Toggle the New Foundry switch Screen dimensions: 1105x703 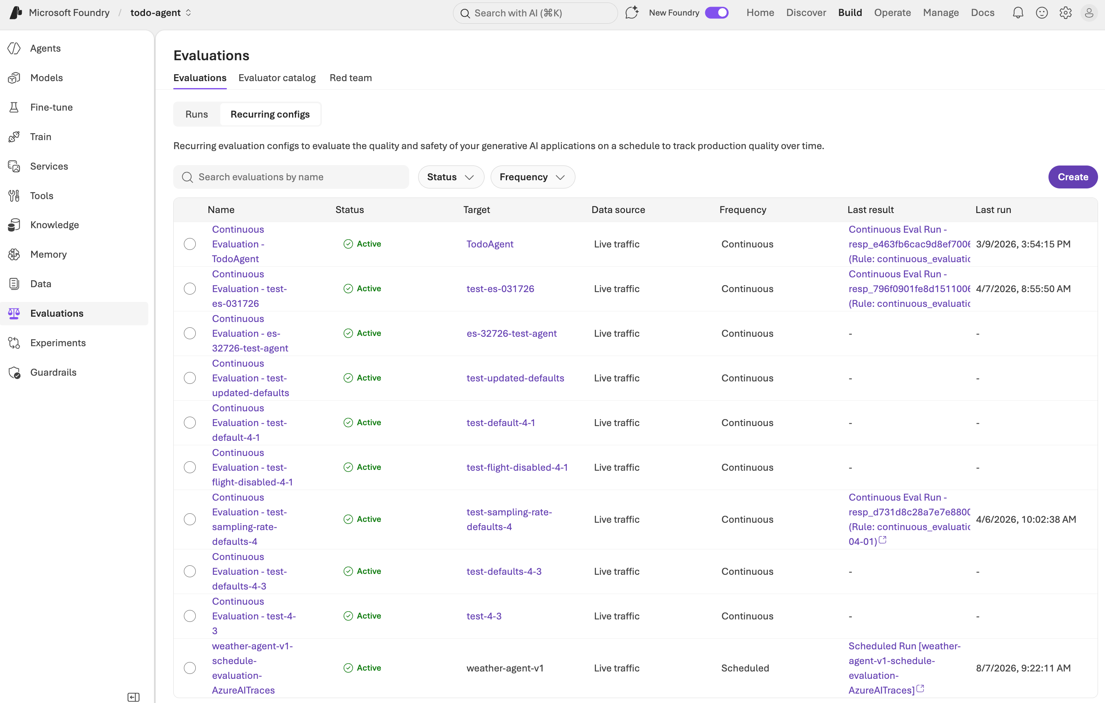pos(717,12)
